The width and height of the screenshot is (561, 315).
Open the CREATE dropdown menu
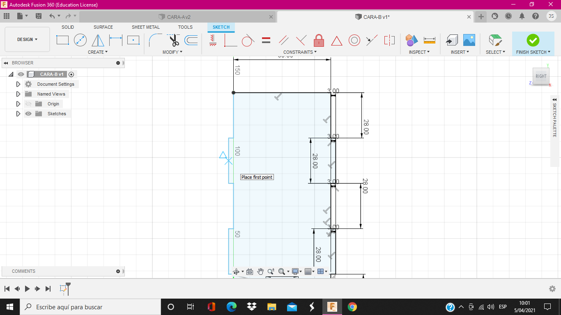(98, 52)
